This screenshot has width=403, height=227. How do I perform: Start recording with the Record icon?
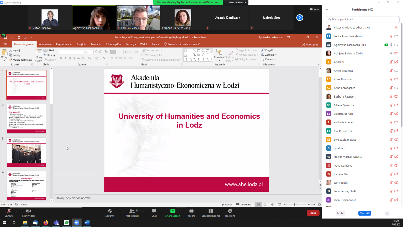[x=191, y=211]
